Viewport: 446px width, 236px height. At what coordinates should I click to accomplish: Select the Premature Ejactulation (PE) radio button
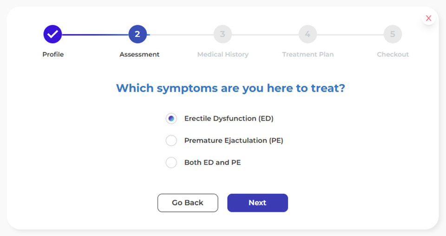tap(171, 140)
